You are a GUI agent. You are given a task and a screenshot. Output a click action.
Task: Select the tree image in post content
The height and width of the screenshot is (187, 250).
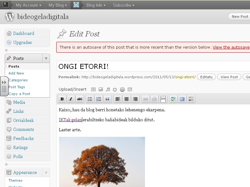[102, 162]
